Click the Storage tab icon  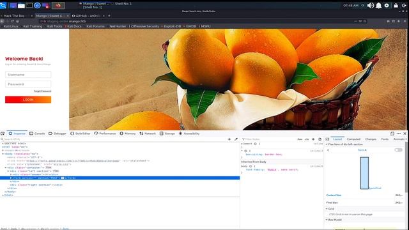click(162, 134)
